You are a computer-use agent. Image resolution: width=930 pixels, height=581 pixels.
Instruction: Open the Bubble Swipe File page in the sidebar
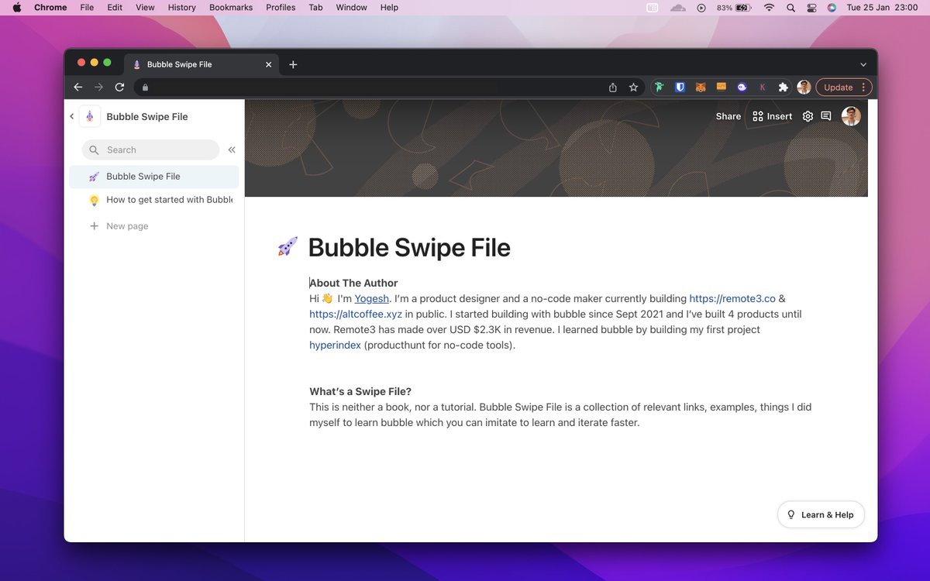tap(154, 177)
